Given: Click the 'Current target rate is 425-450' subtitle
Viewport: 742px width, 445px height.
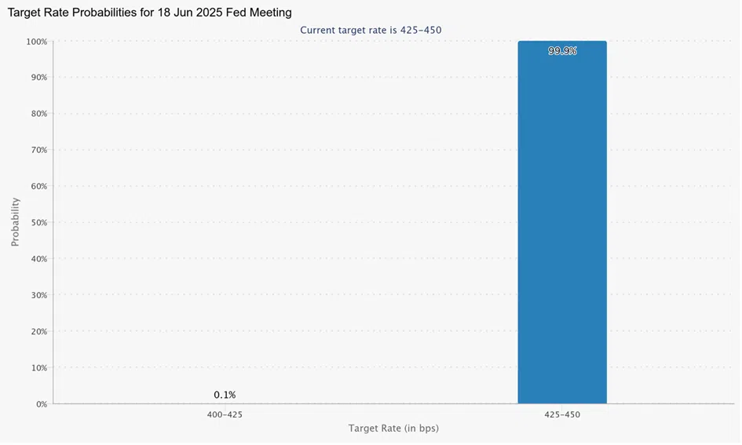Looking at the screenshot, I should 371,31.
